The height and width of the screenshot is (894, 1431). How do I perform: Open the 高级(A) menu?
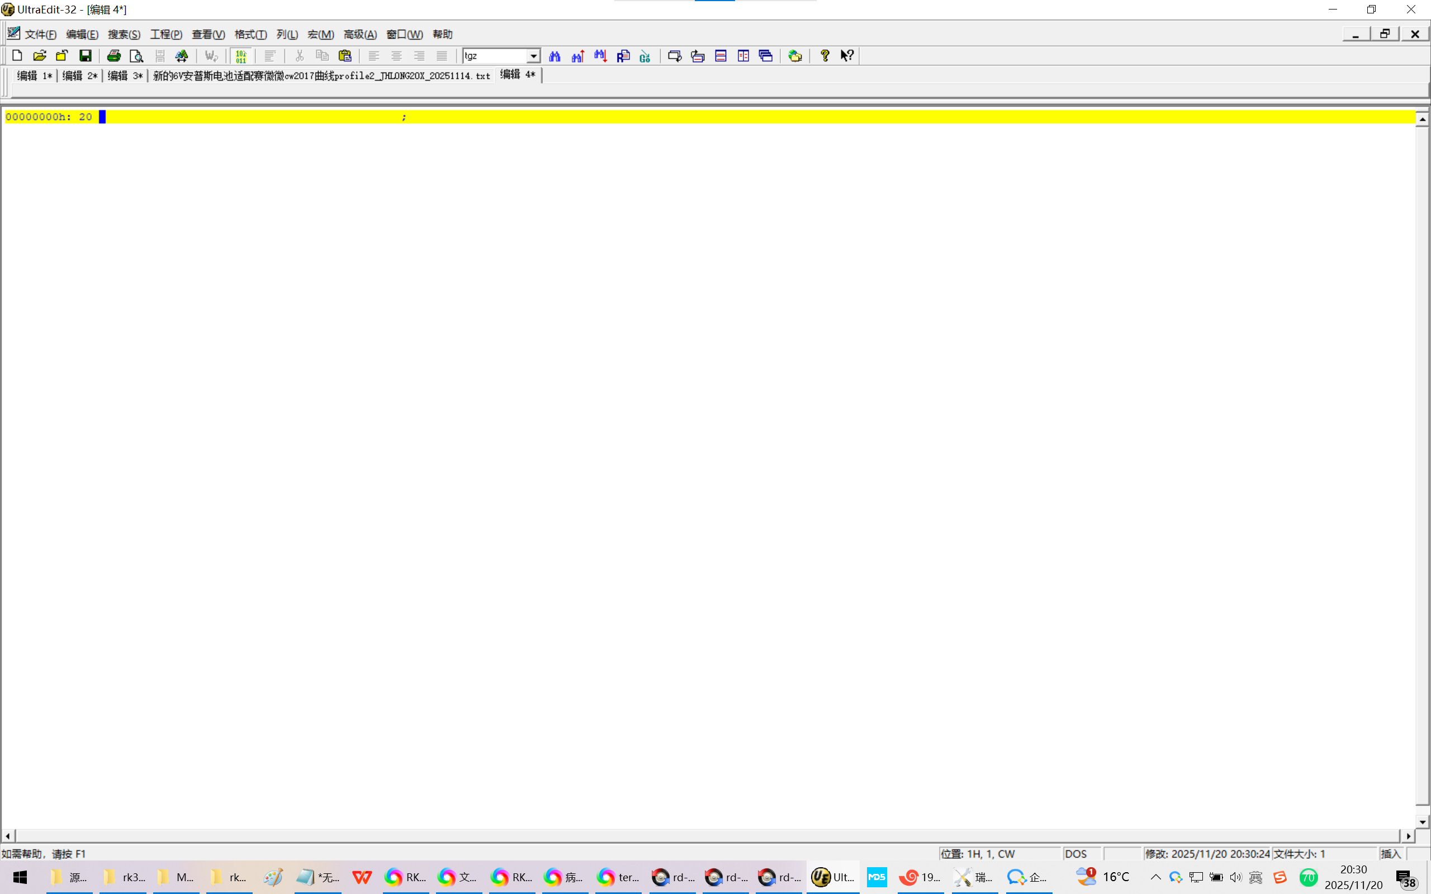(359, 34)
